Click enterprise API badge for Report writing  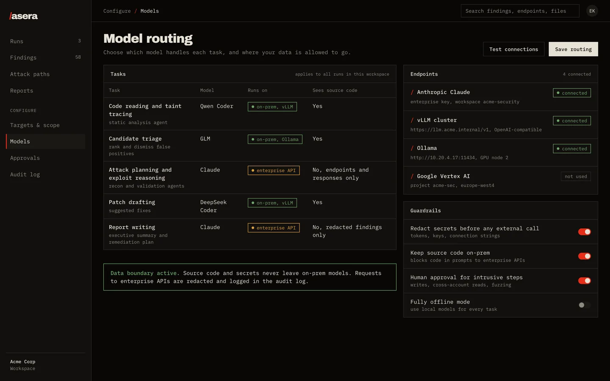(274, 228)
